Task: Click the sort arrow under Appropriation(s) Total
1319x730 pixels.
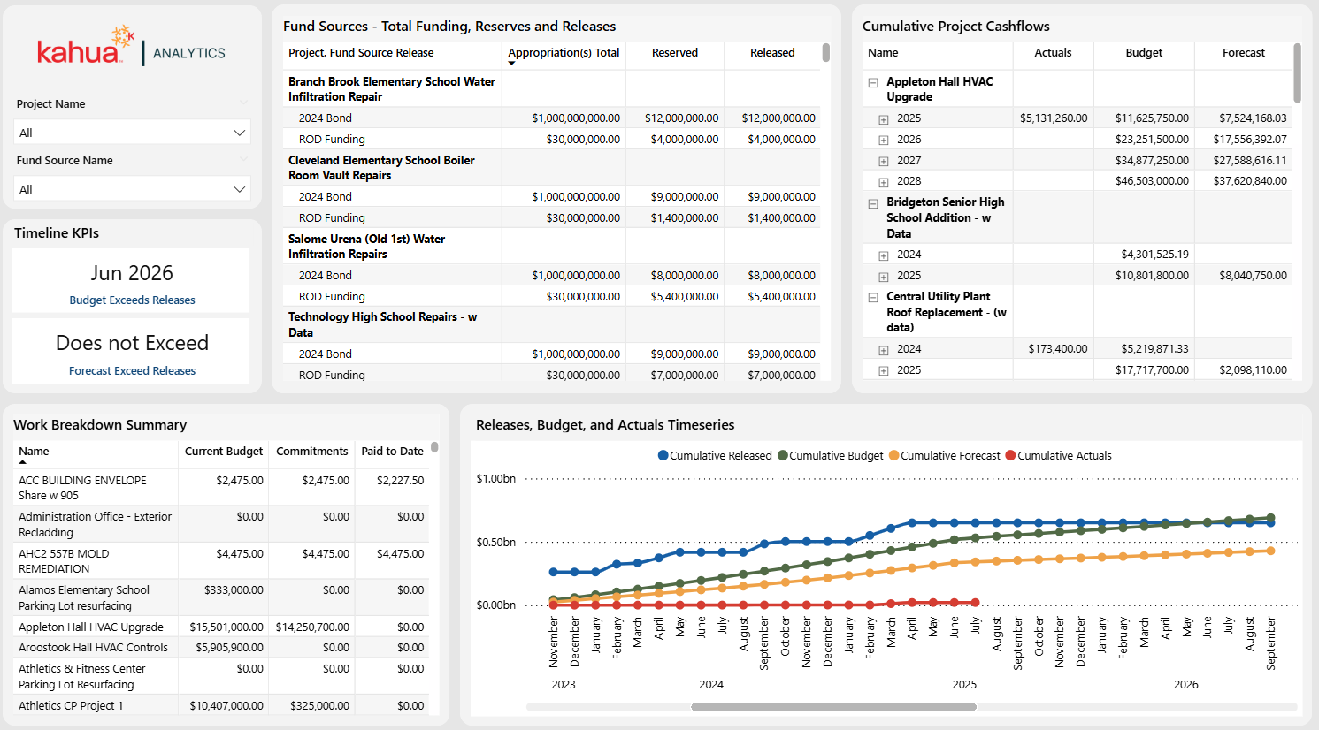Action: pos(511,64)
